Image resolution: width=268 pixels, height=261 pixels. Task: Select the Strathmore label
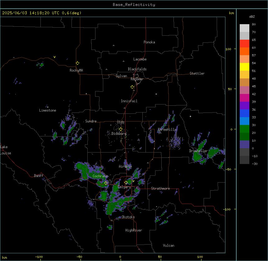160,188
